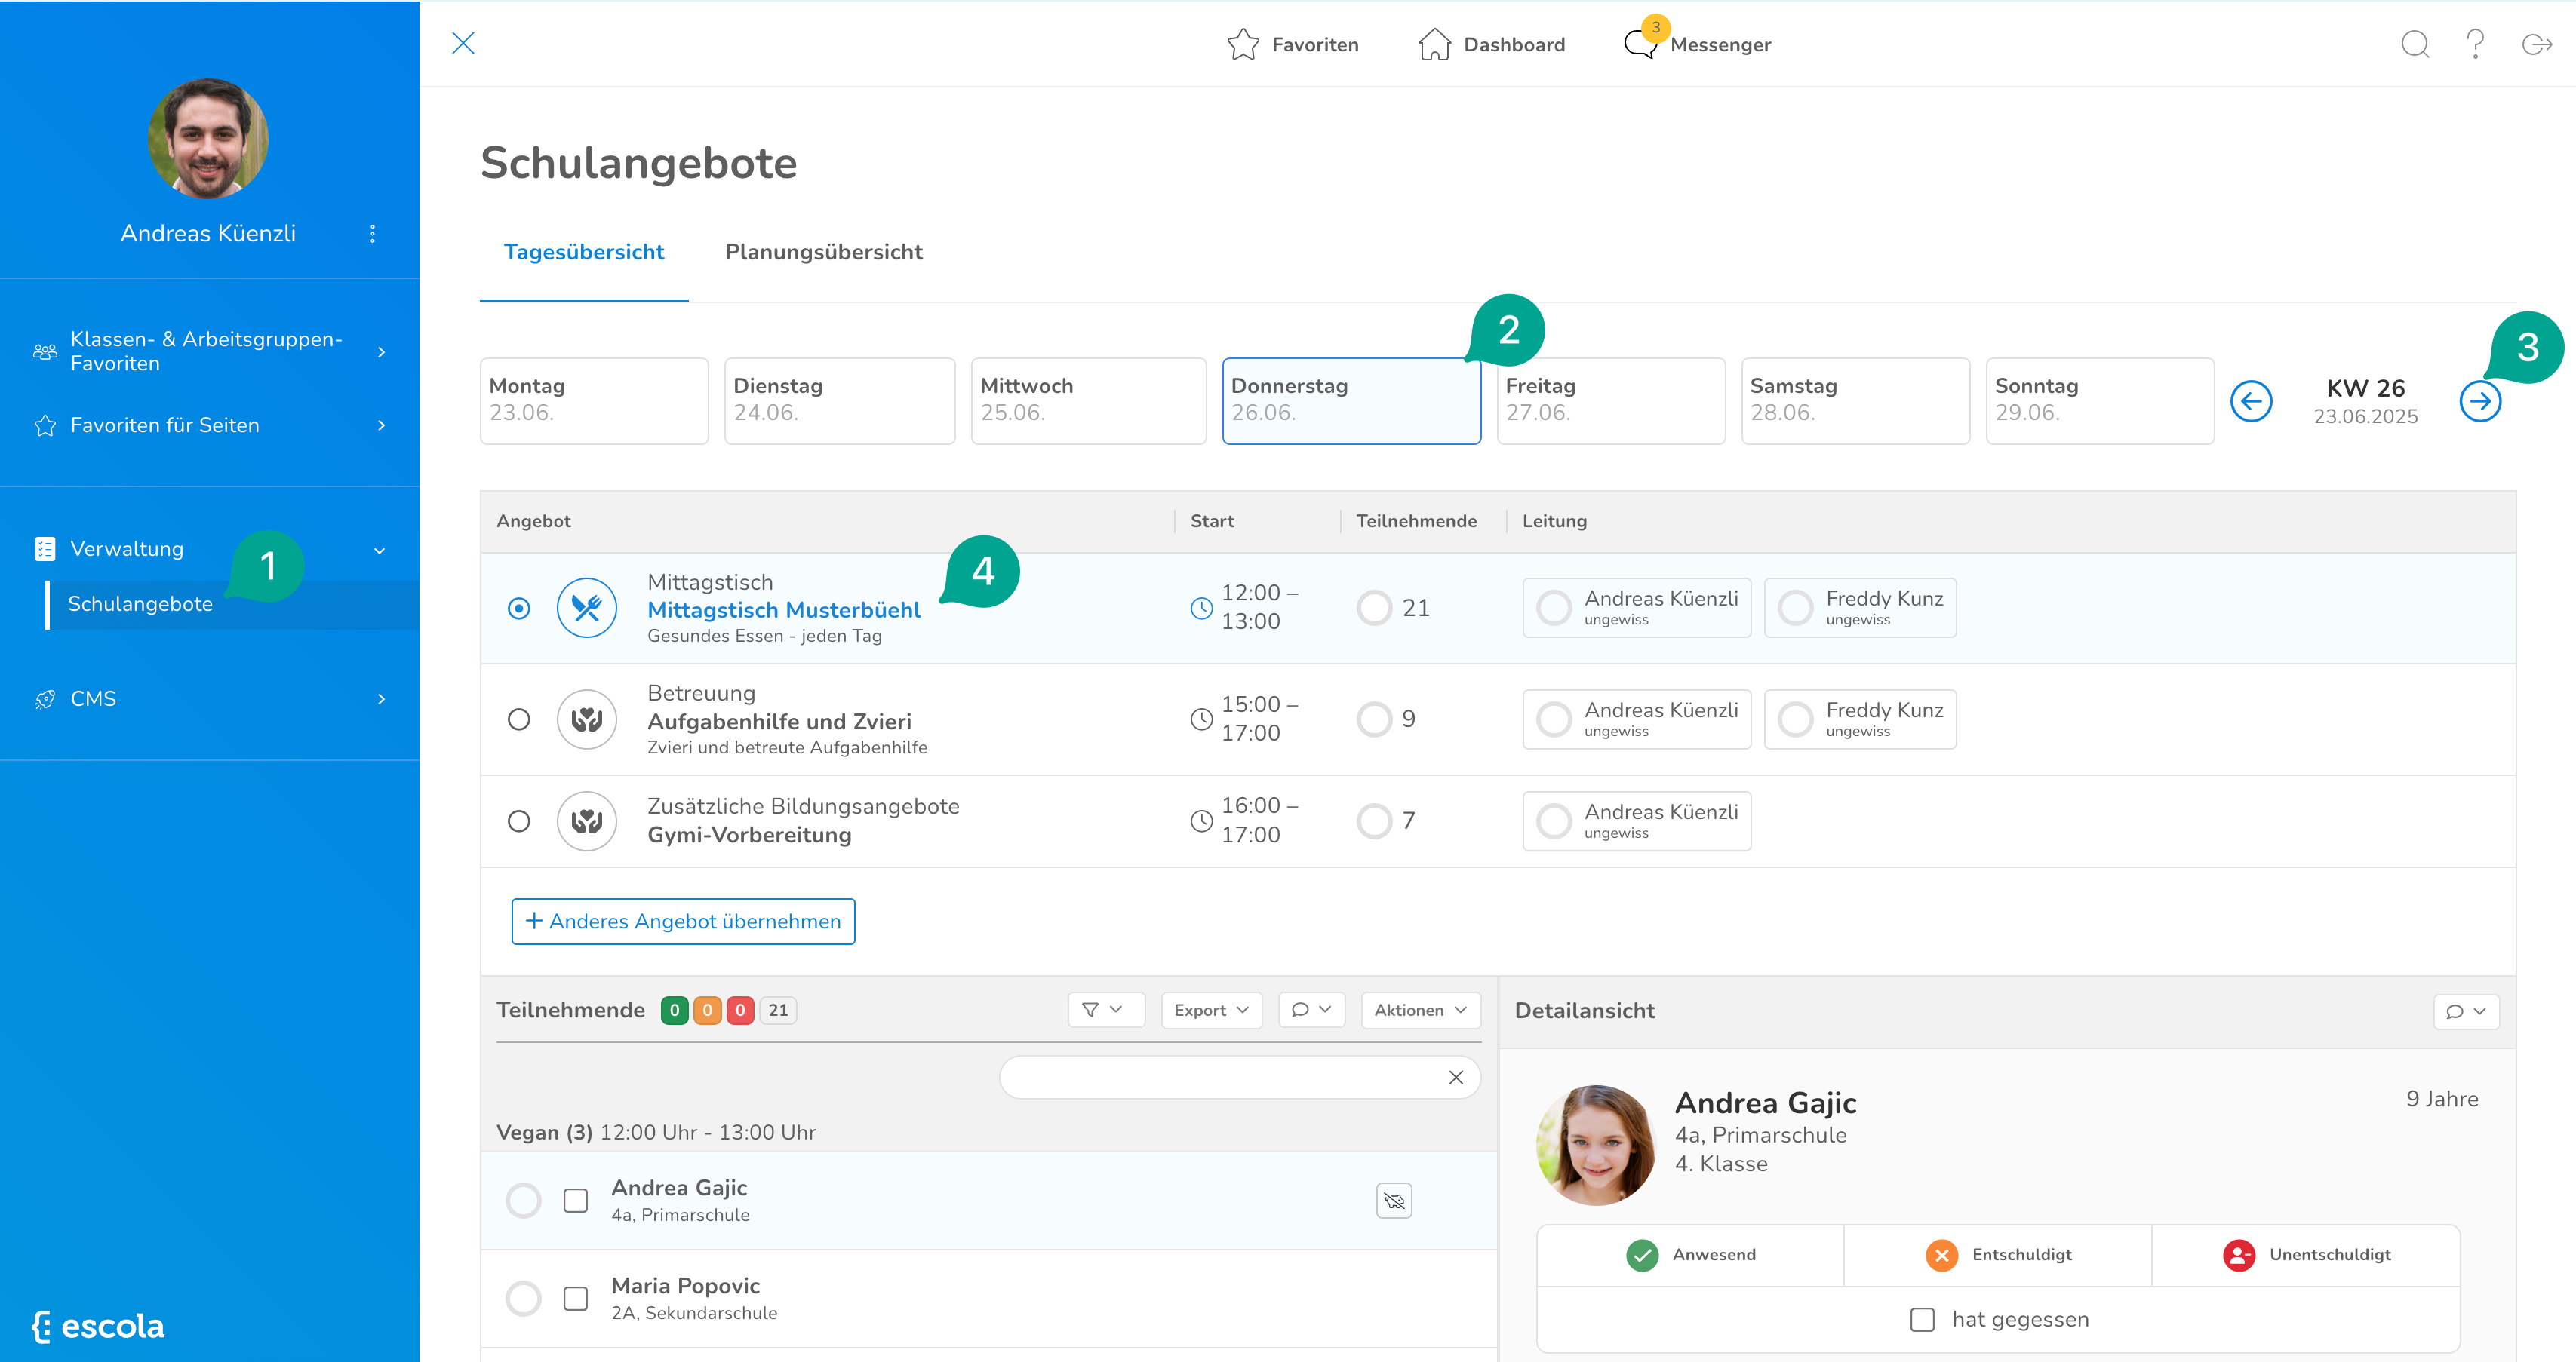Close the sidebar with X icon

[x=463, y=43]
